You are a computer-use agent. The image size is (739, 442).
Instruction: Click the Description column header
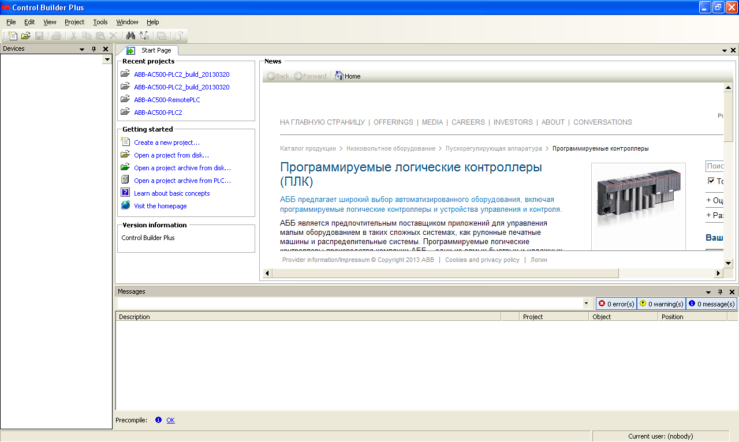pos(134,317)
